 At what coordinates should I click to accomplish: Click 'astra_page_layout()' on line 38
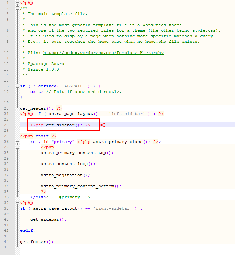[x=57, y=209]
